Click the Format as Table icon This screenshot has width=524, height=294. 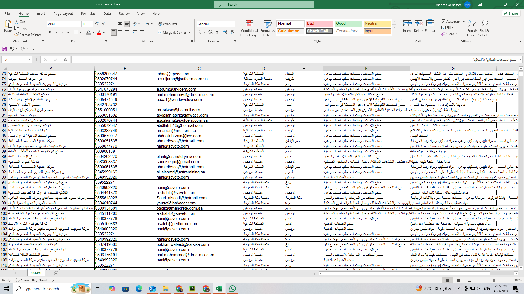click(x=267, y=24)
